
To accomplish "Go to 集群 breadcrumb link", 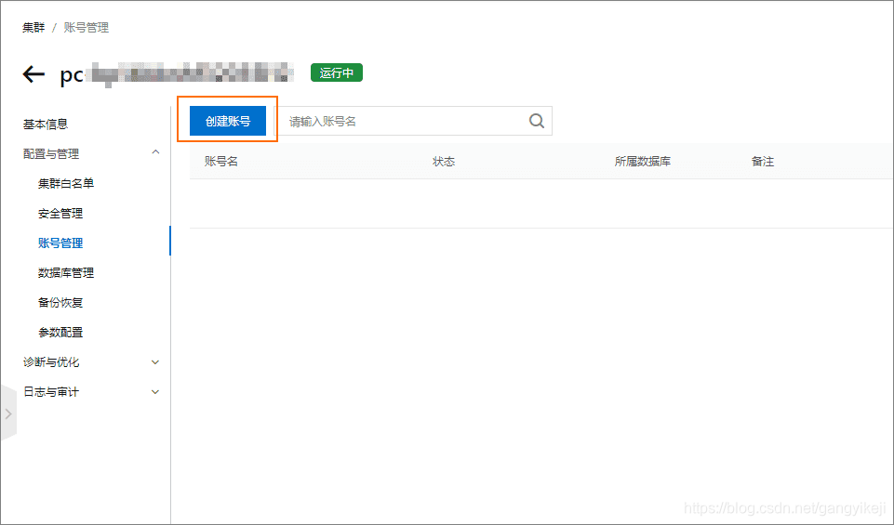I will (33, 27).
